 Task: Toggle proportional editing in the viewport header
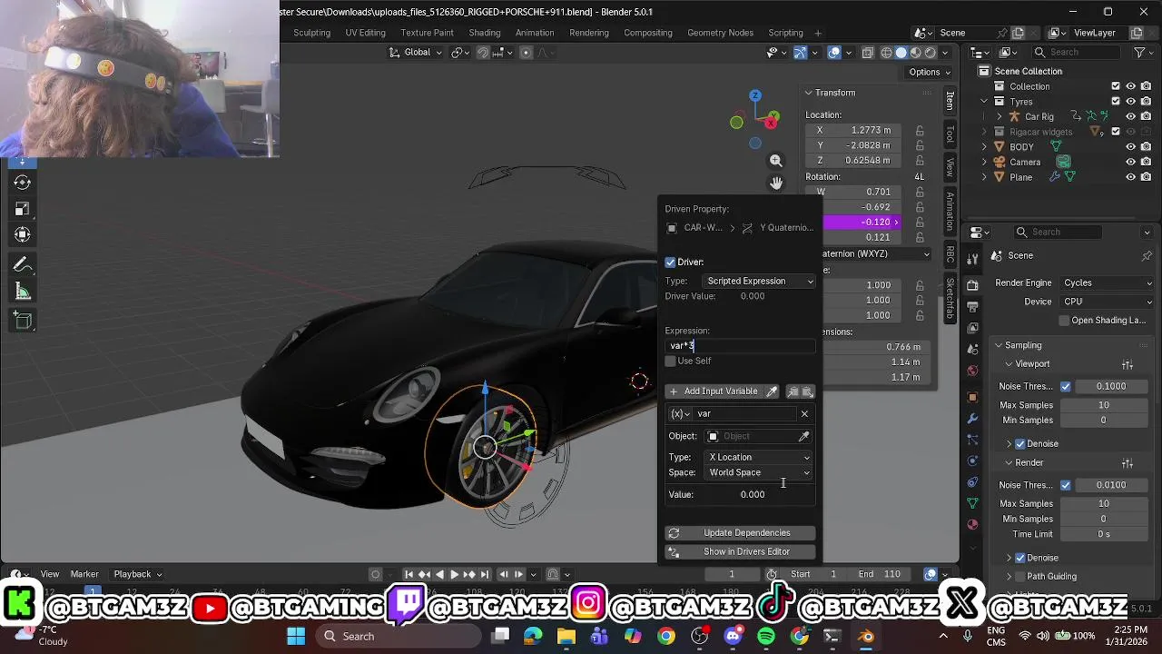point(525,53)
